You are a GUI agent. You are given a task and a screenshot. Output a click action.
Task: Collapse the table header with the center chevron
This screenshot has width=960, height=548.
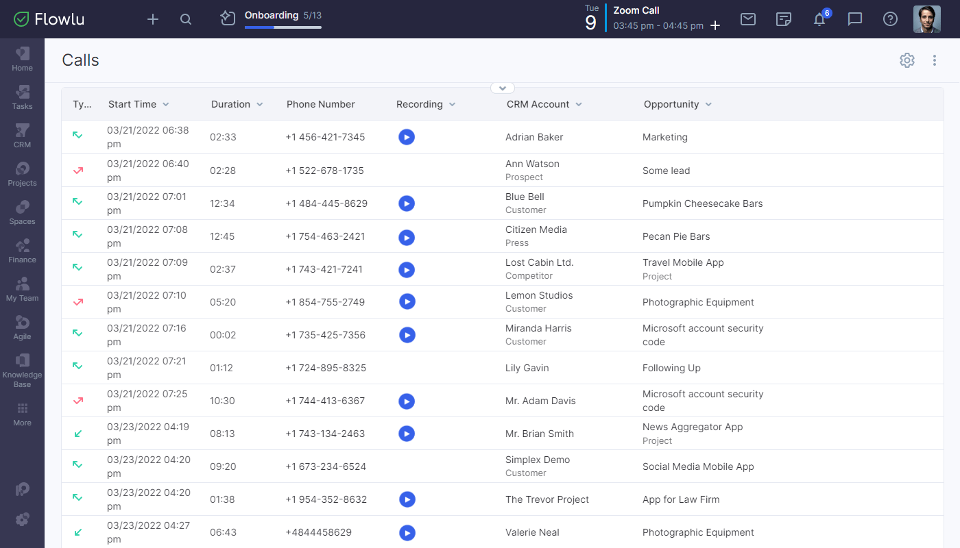[x=502, y=88]
